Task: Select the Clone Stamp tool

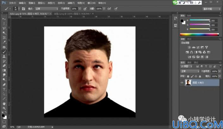Action: tap(4, 56)
